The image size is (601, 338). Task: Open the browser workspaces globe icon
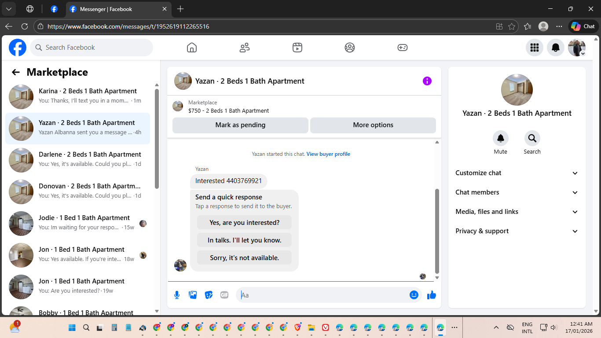click(30, 9)
